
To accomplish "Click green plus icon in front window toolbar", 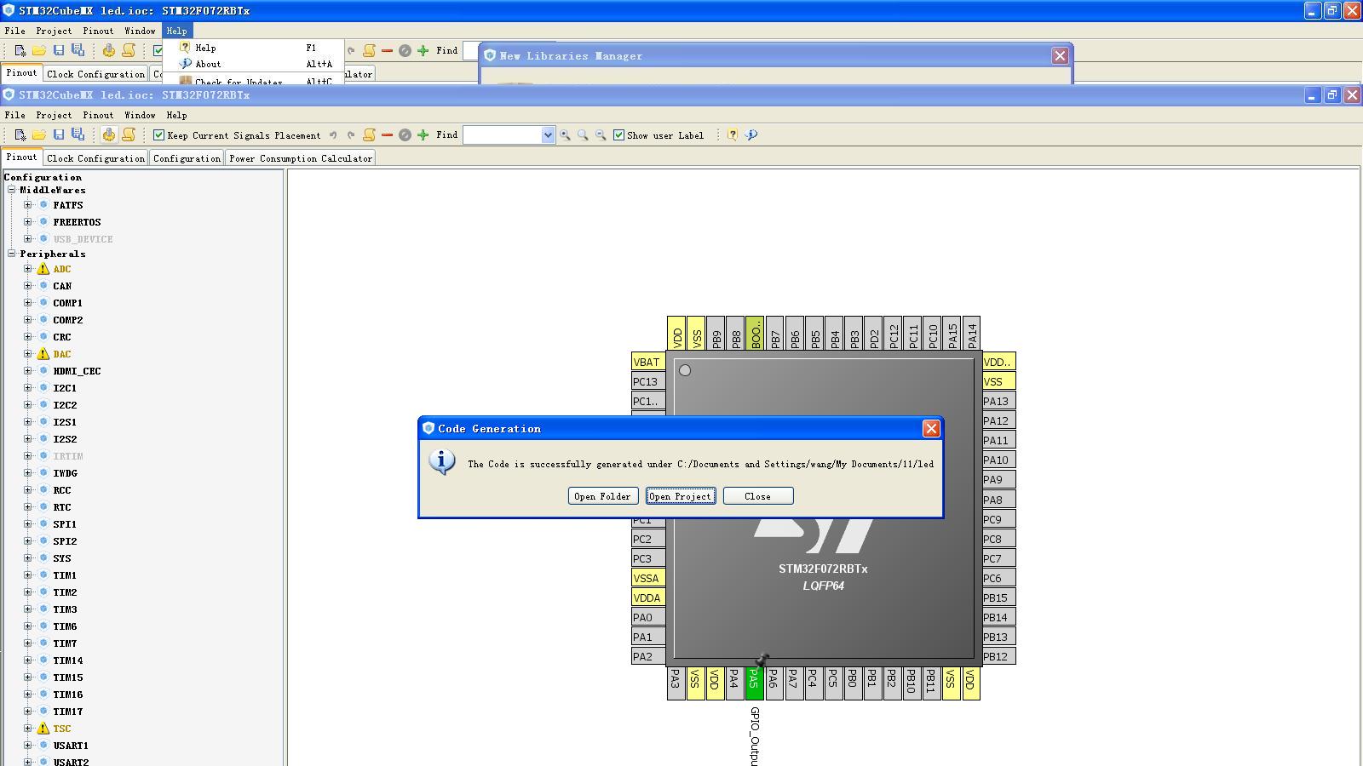I will tap(423, 134).
